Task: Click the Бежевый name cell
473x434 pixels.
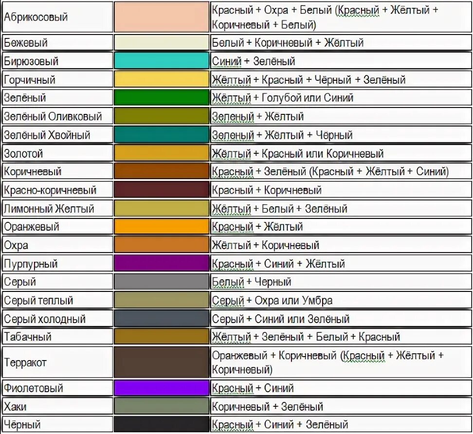Action: click(x=57, y=42)
